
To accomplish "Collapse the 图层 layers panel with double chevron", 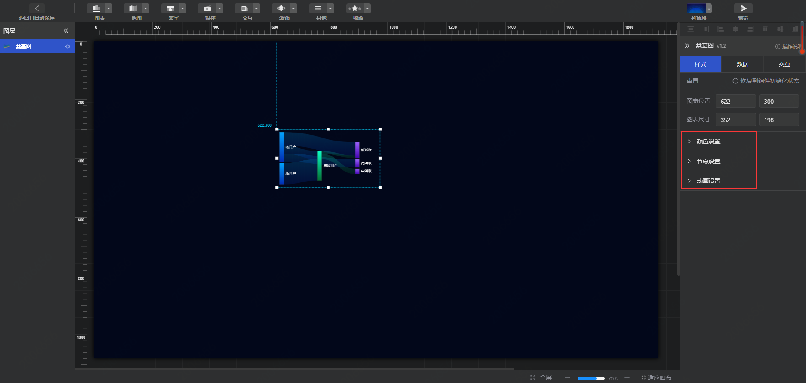I will pos(66,31).
